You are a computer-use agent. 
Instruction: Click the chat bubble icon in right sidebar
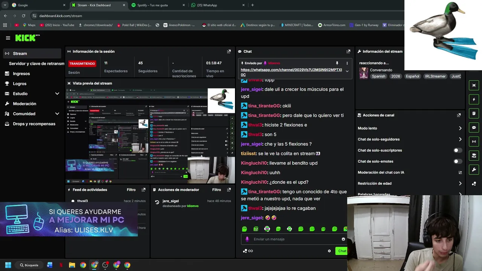tap(474, 128)
